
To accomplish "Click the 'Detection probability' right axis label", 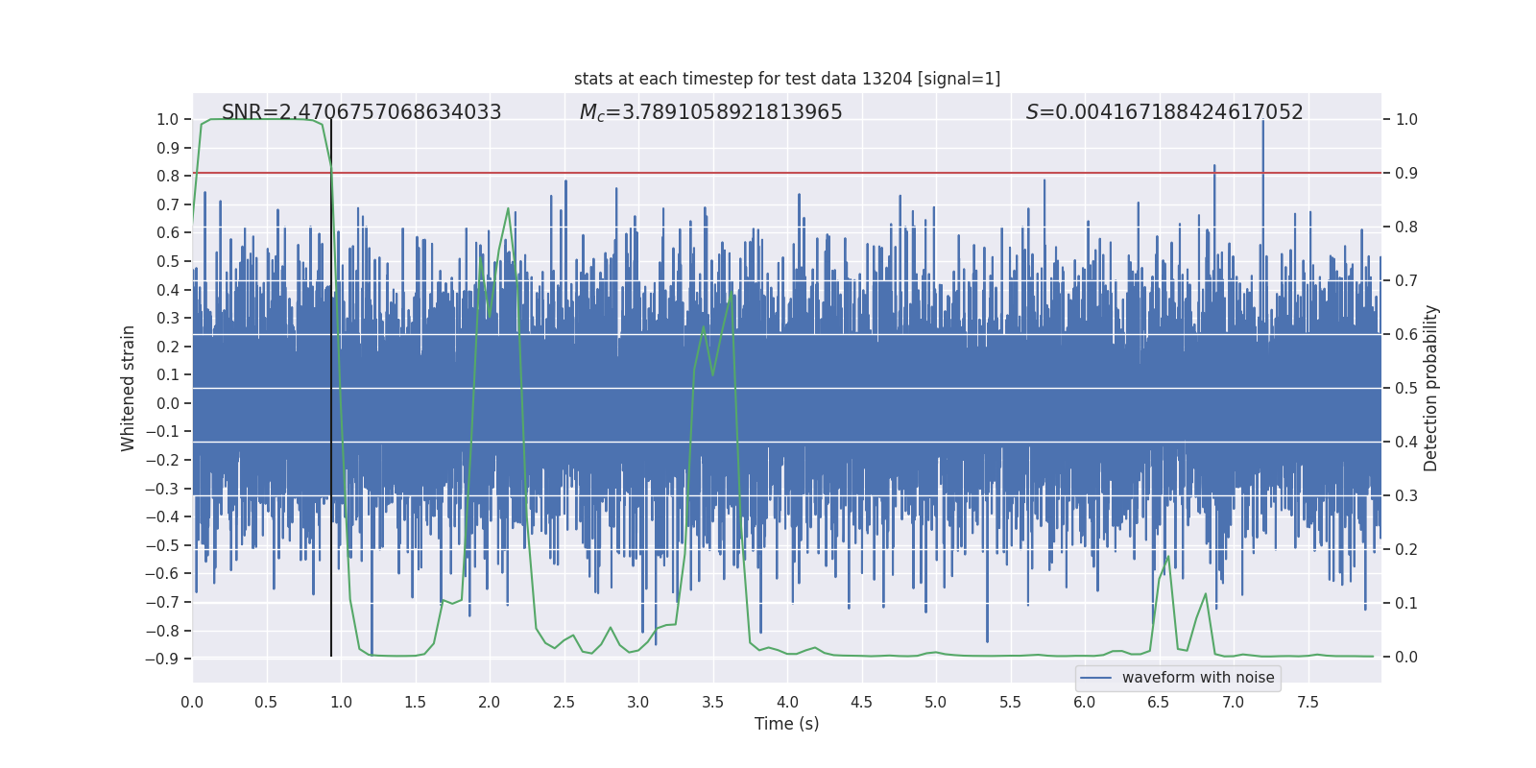I will [x=1430, y=388].
